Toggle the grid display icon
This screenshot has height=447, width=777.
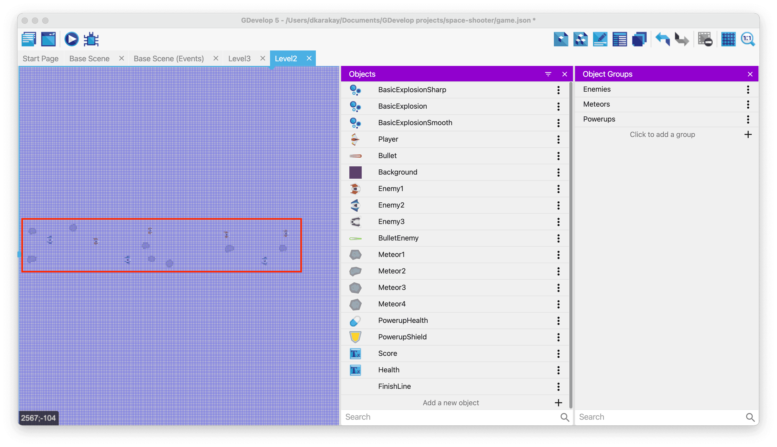pos(728,39)
